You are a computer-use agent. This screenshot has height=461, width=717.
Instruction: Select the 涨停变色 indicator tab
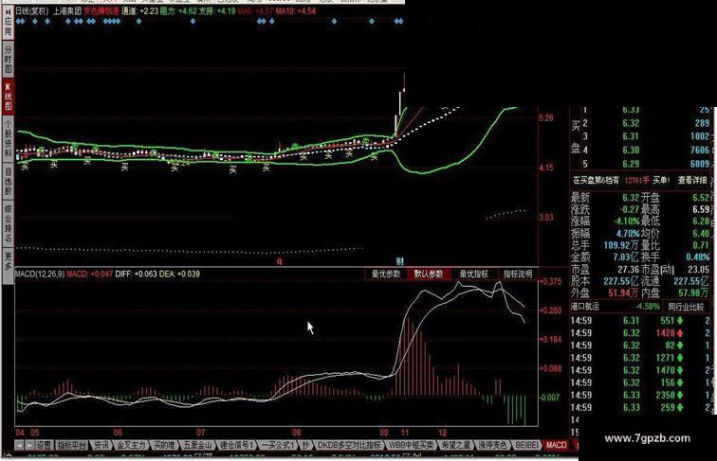492,445
